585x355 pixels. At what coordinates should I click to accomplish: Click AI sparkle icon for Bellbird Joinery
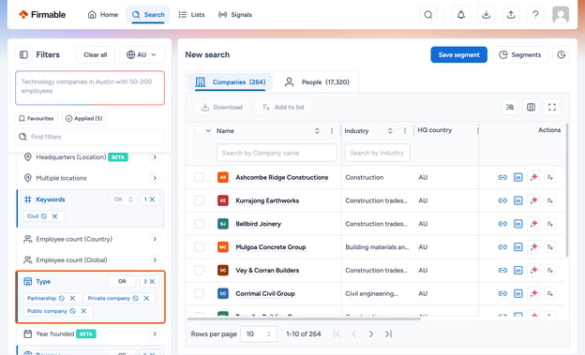[x=533, y=224]
